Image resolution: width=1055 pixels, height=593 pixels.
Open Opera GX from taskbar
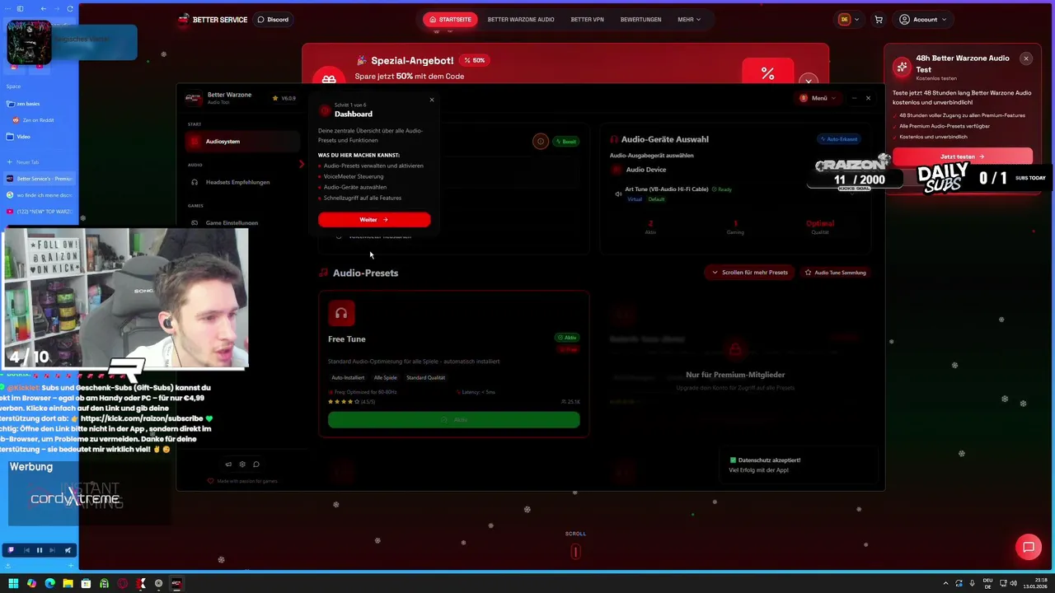point(122,583)
